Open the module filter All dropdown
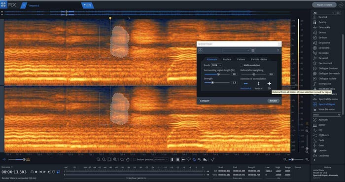The width and height of the screenshot is (345, 182). pyautogui.click(x=323, y=13)
